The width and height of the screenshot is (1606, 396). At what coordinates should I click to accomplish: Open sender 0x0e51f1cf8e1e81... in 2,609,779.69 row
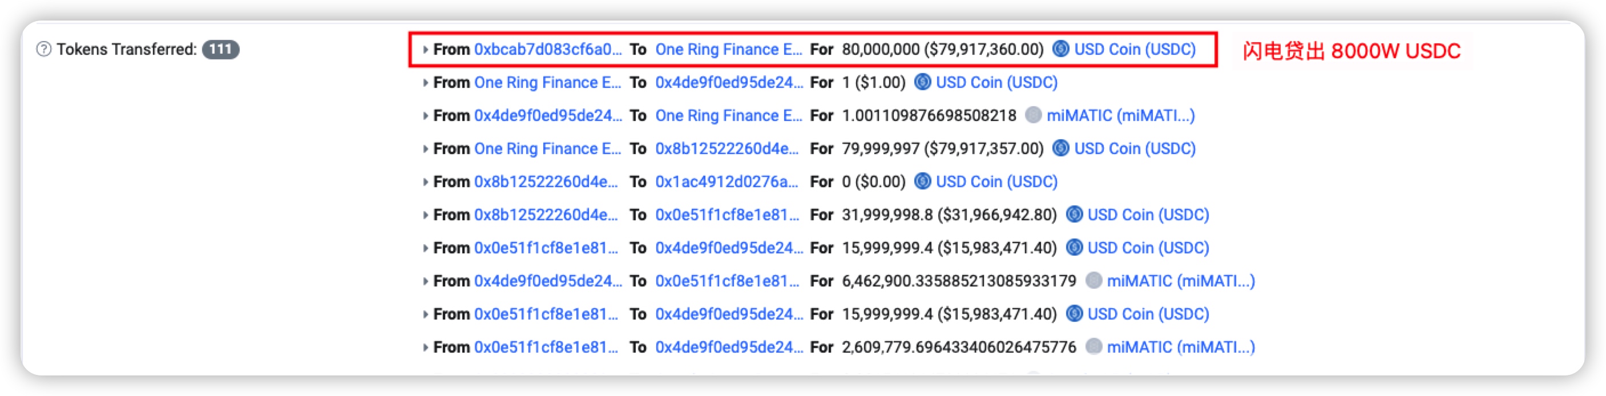(x=546, y=347)
